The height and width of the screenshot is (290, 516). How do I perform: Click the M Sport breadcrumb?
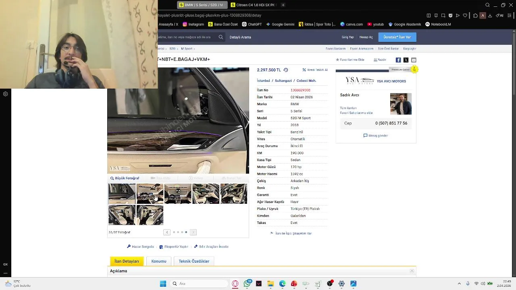187,49
